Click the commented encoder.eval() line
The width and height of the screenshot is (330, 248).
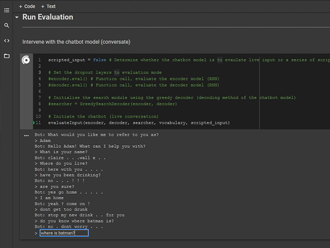click(134, 79)
